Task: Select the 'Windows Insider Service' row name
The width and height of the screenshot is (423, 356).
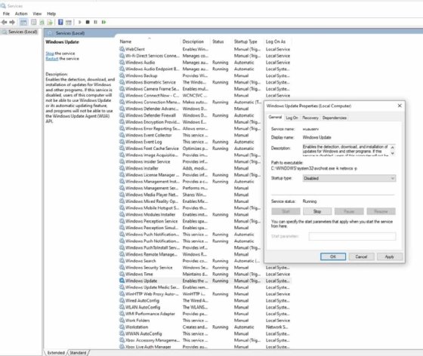Action: 147,161
